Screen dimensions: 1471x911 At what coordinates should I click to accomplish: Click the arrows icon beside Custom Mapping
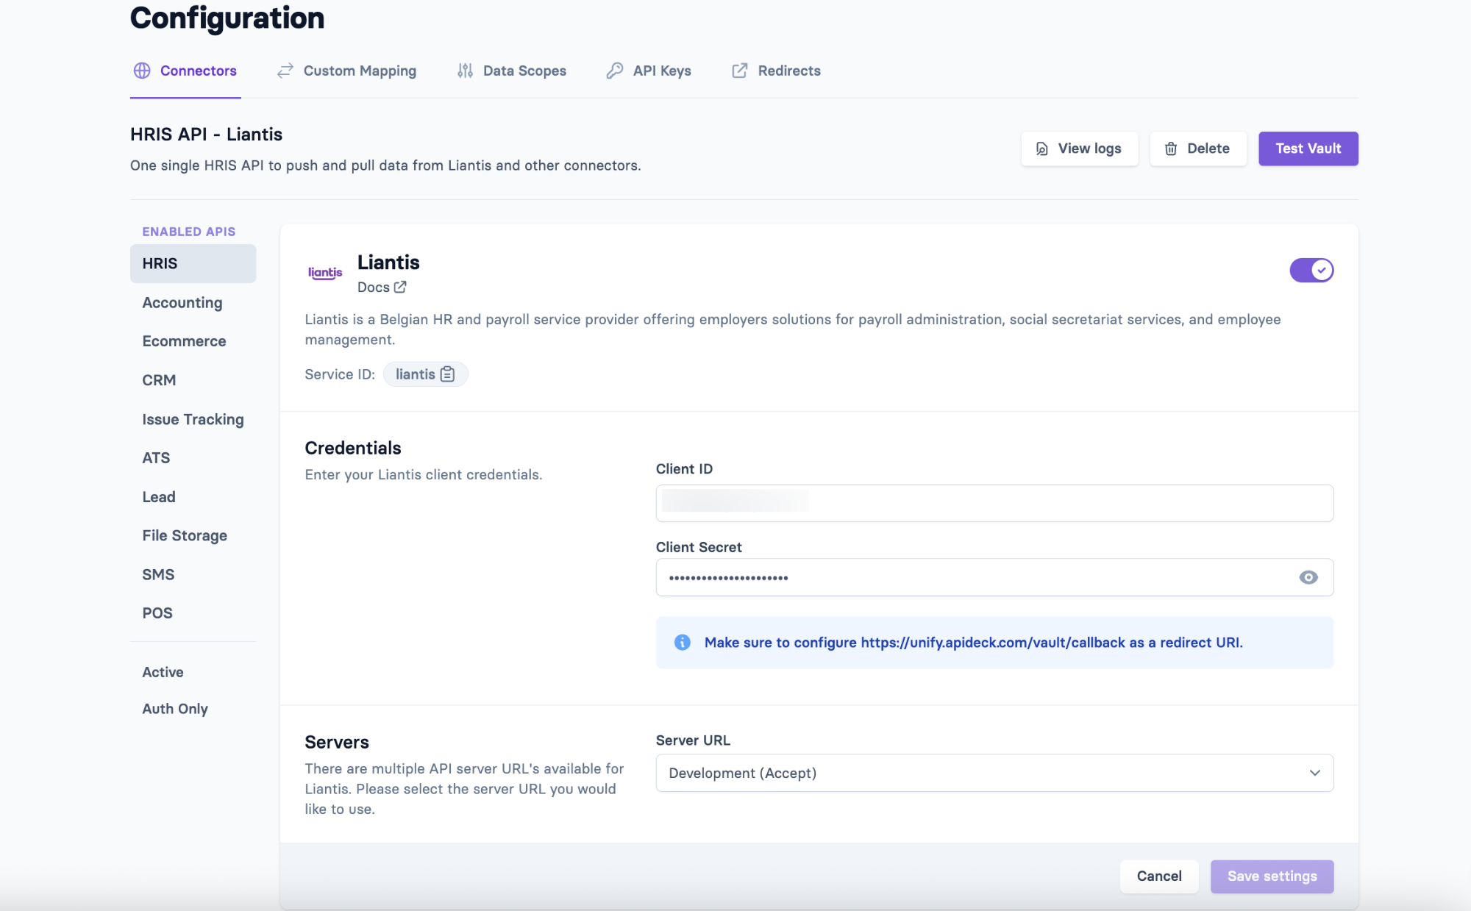pos(285,71)
